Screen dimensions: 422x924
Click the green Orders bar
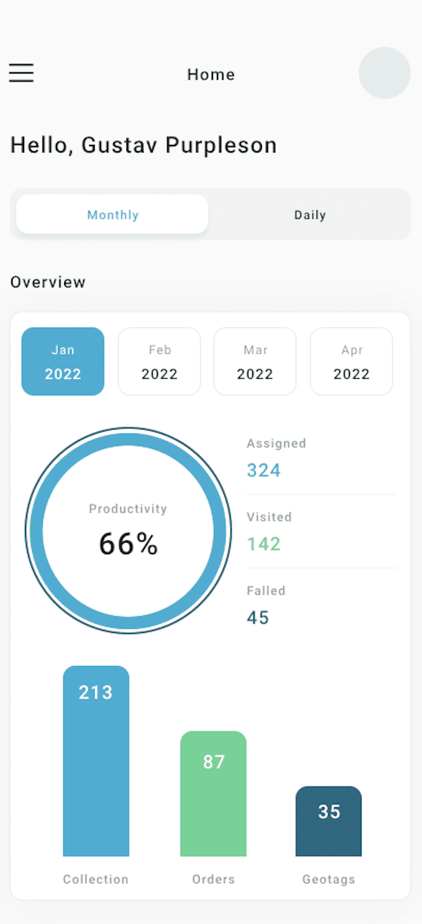pos(214,794)
